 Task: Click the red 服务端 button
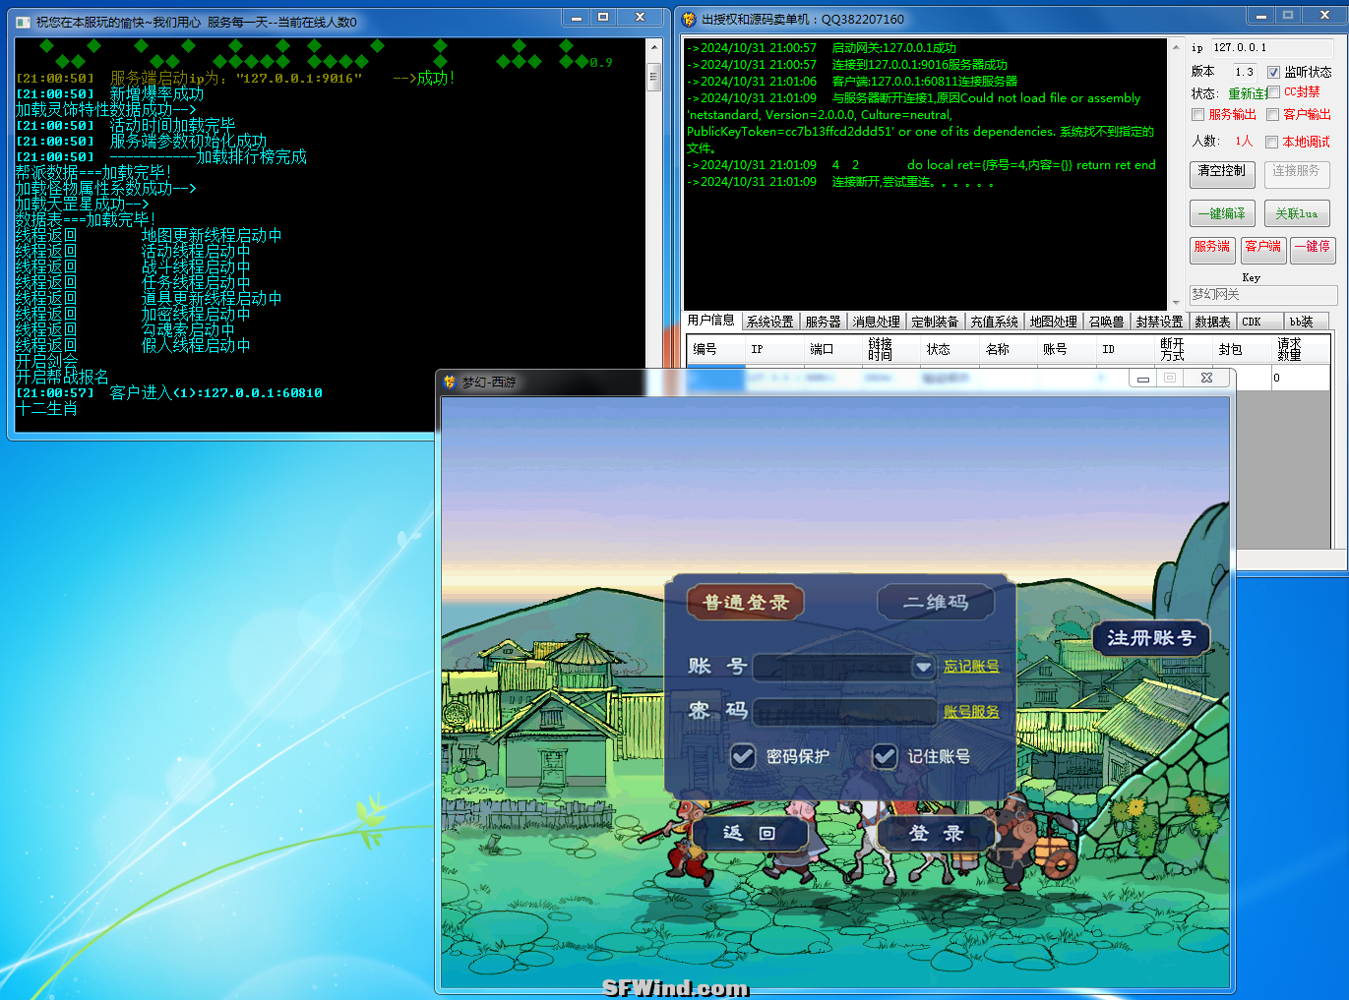click(x=1212, y=250)
